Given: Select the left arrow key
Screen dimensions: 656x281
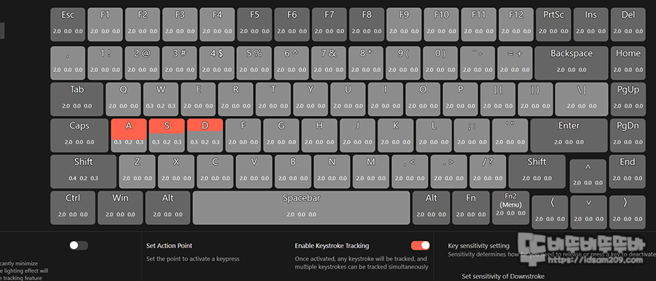Looking at the screenshot, I should pyautogui.click(x=550, y=212).
